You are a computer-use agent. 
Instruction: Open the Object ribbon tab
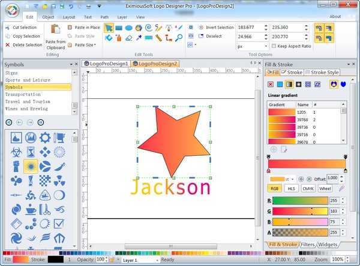click(x=48, y=17)
